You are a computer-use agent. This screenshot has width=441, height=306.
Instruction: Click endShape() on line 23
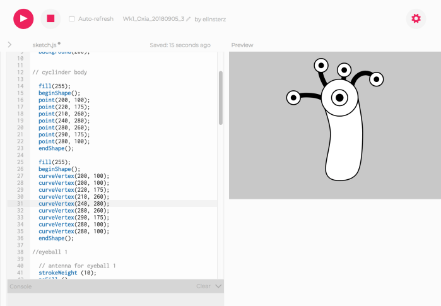tap(56, 148)
